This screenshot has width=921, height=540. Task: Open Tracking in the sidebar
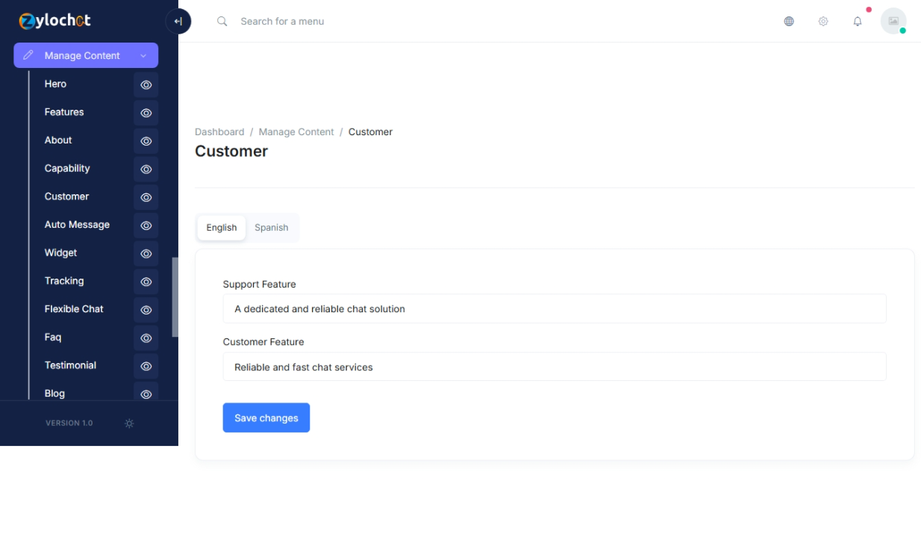click(64, 281)
